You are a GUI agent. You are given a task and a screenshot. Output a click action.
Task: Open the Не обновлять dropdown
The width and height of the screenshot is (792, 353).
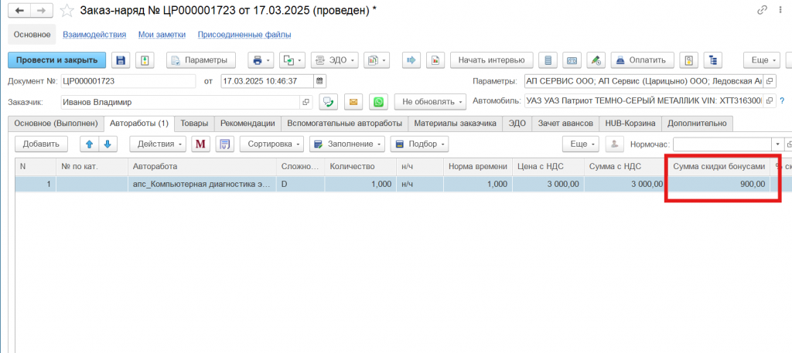(430, 102)
